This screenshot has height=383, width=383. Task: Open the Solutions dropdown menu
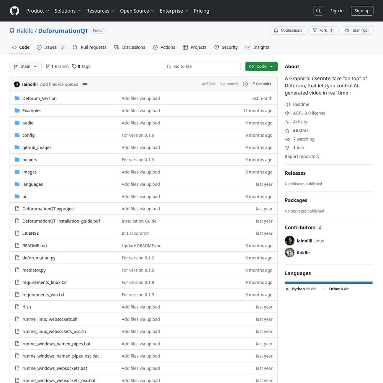tap(67, 11)
